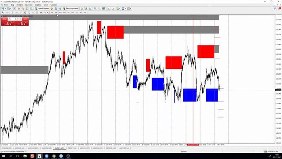Open the red notification icon top right
Image resolution: width=282 pixels, height=159 pixels.
pos(279,8)
